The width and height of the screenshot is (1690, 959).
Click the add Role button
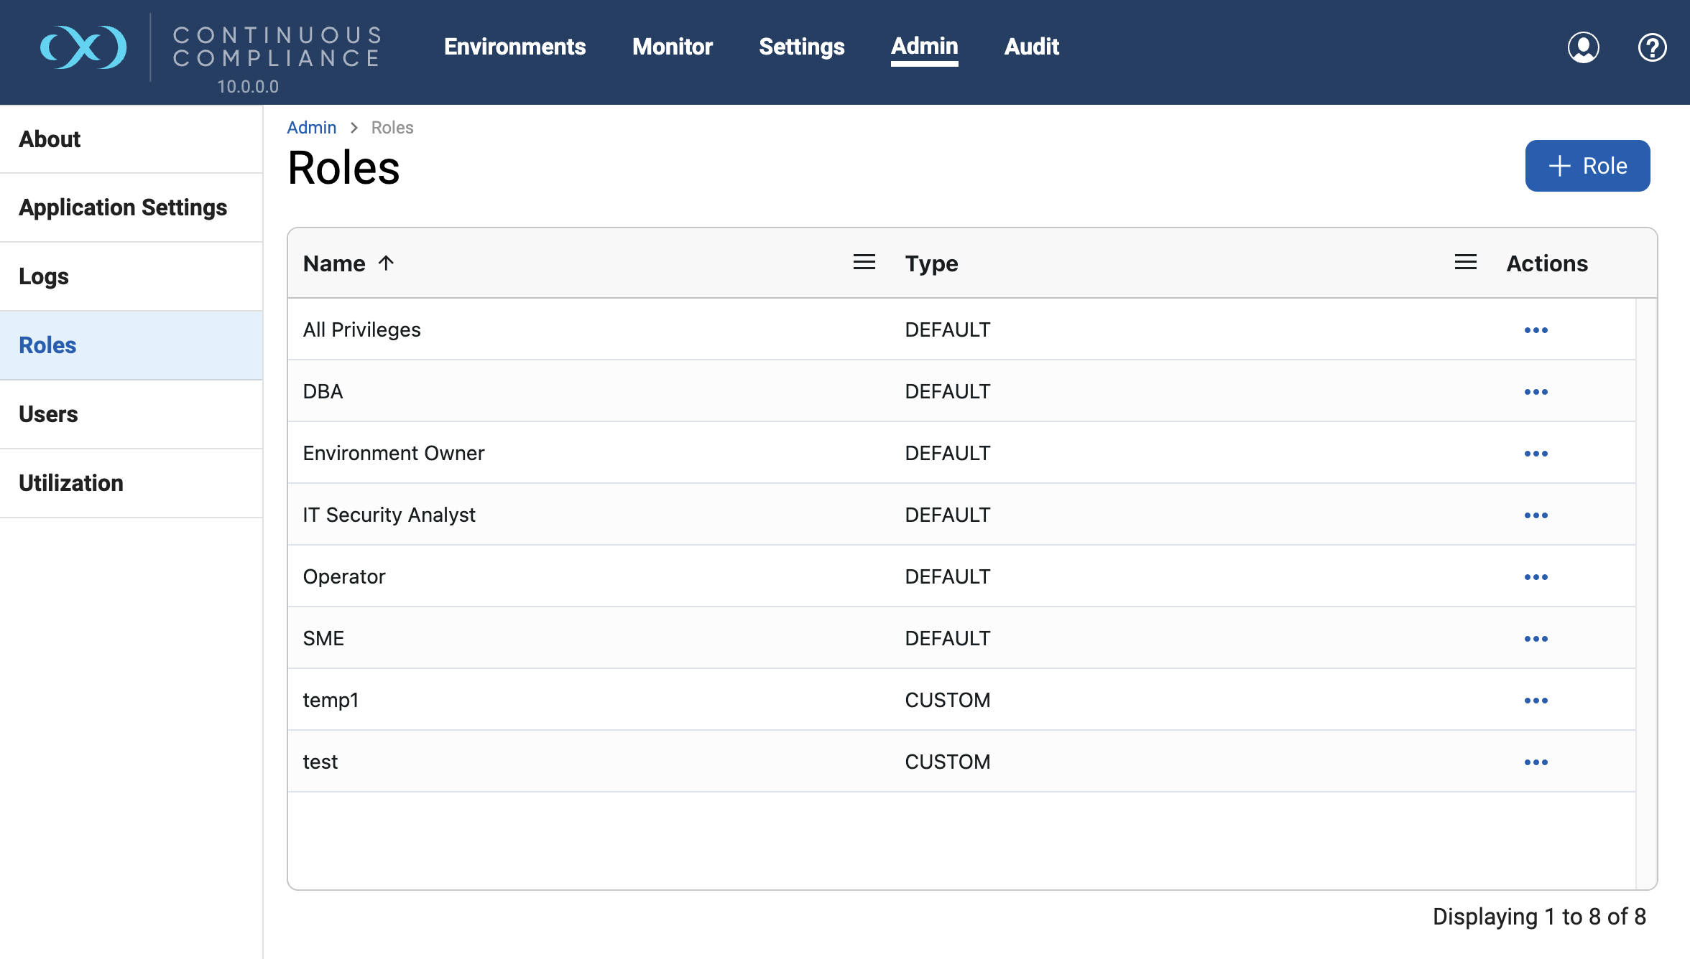click(x=1587, y=166)
